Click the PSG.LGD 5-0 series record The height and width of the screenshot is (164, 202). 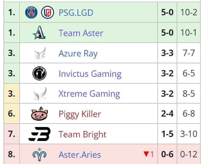(167, 12)
